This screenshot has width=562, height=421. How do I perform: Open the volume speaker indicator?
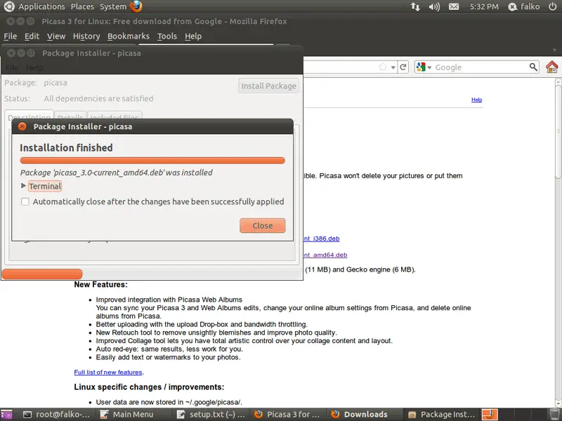(434, 6)
